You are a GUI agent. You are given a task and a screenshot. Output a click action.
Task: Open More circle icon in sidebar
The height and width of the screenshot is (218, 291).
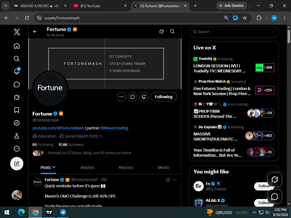[17, 149]
